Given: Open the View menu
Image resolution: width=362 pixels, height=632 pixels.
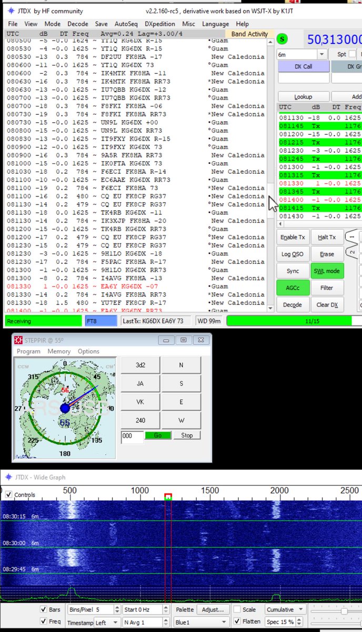Looking at the screenshot, I should click(x=31, y=24).
